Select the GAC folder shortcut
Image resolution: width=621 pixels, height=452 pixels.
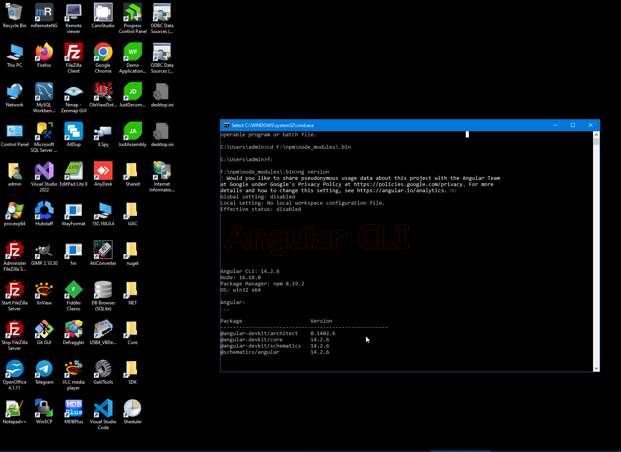133,214
